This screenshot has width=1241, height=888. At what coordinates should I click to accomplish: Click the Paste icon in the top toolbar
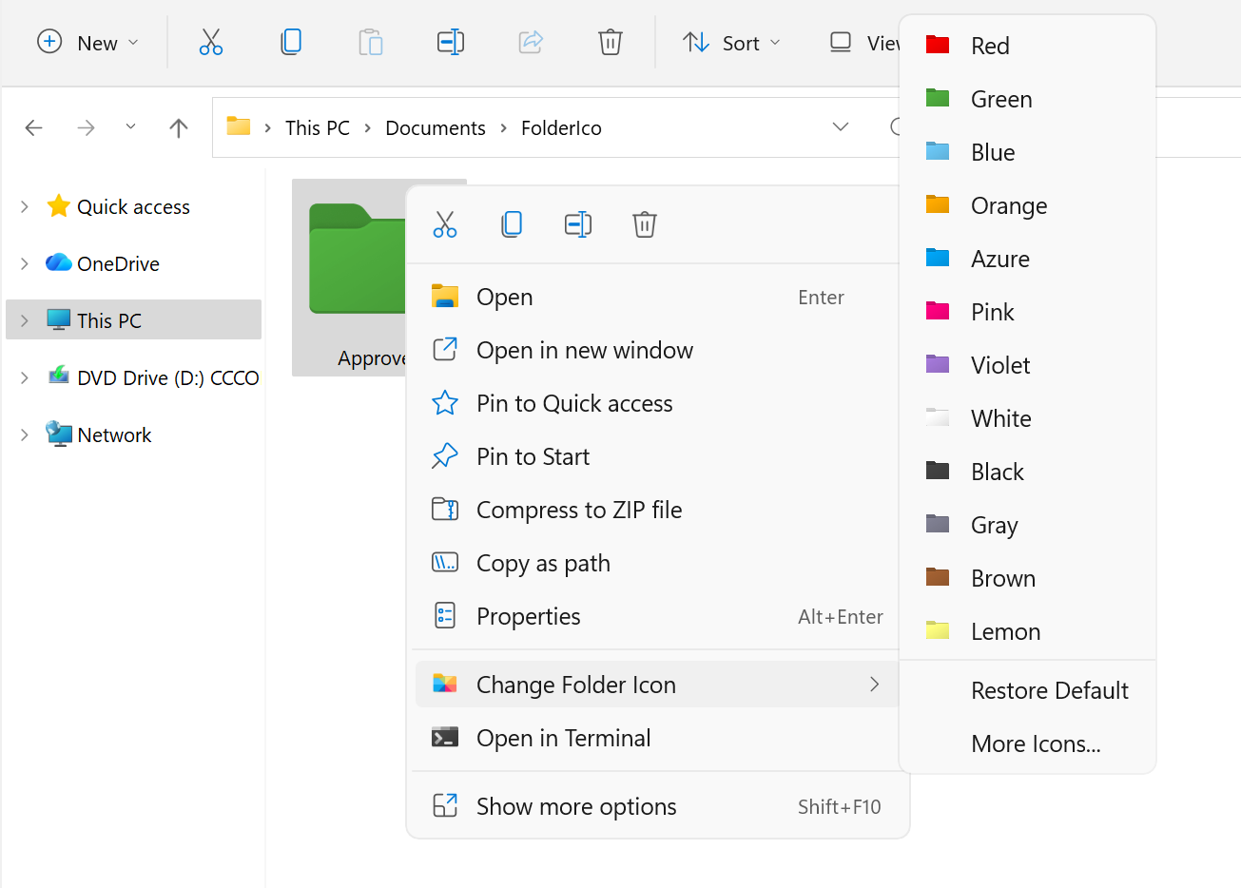[x=371, y=42]
